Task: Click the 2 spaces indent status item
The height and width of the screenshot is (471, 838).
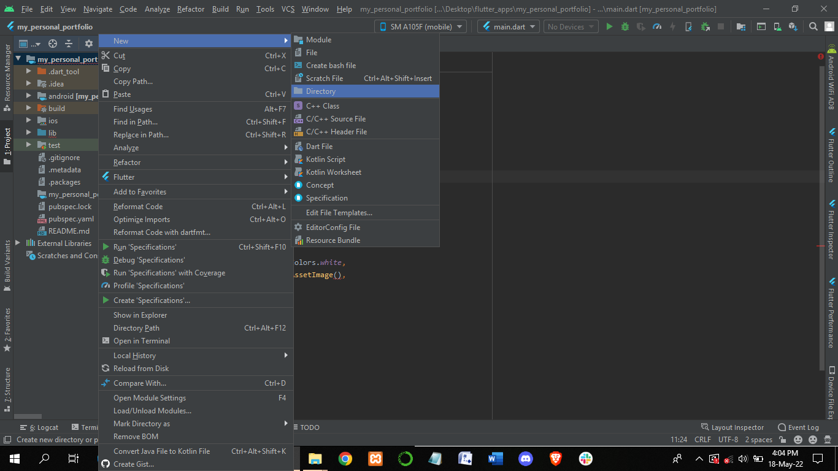Action: (759, 440)
